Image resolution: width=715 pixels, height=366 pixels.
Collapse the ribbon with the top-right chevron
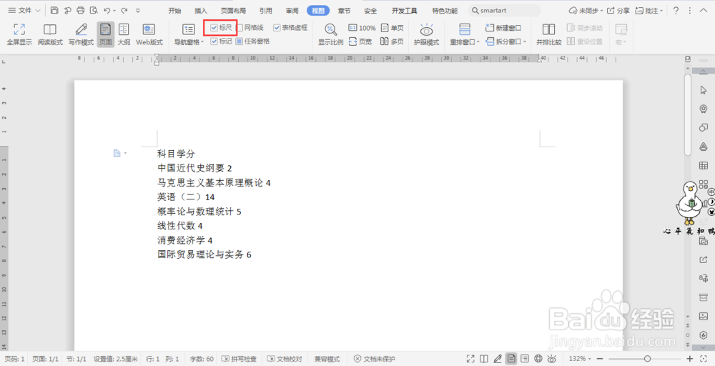click(704, 10)
